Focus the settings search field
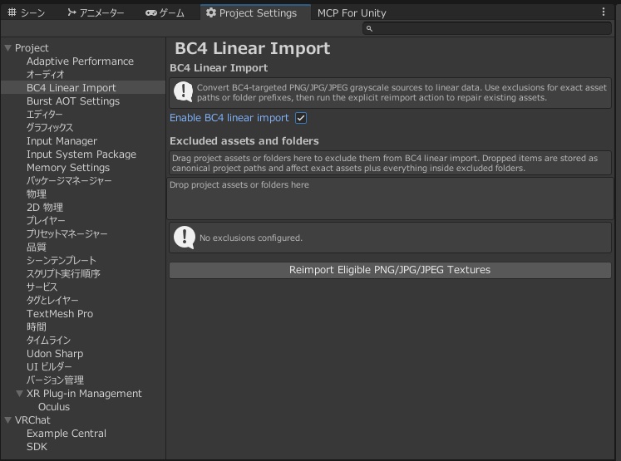This screenshot has width=621, height=461. (x=486, y=28)
